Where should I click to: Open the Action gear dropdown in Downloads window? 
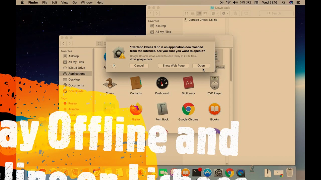(225, 13)
